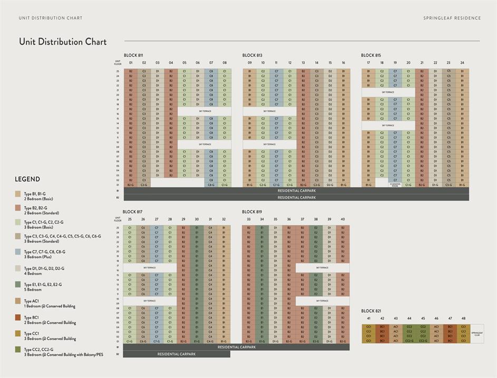Click the LEGEND section title
The height and width of the screenshot is (378, 497).
click(27, 179)
